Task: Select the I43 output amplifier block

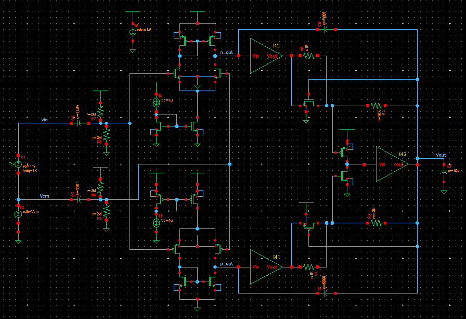Action: pos(391,164)
